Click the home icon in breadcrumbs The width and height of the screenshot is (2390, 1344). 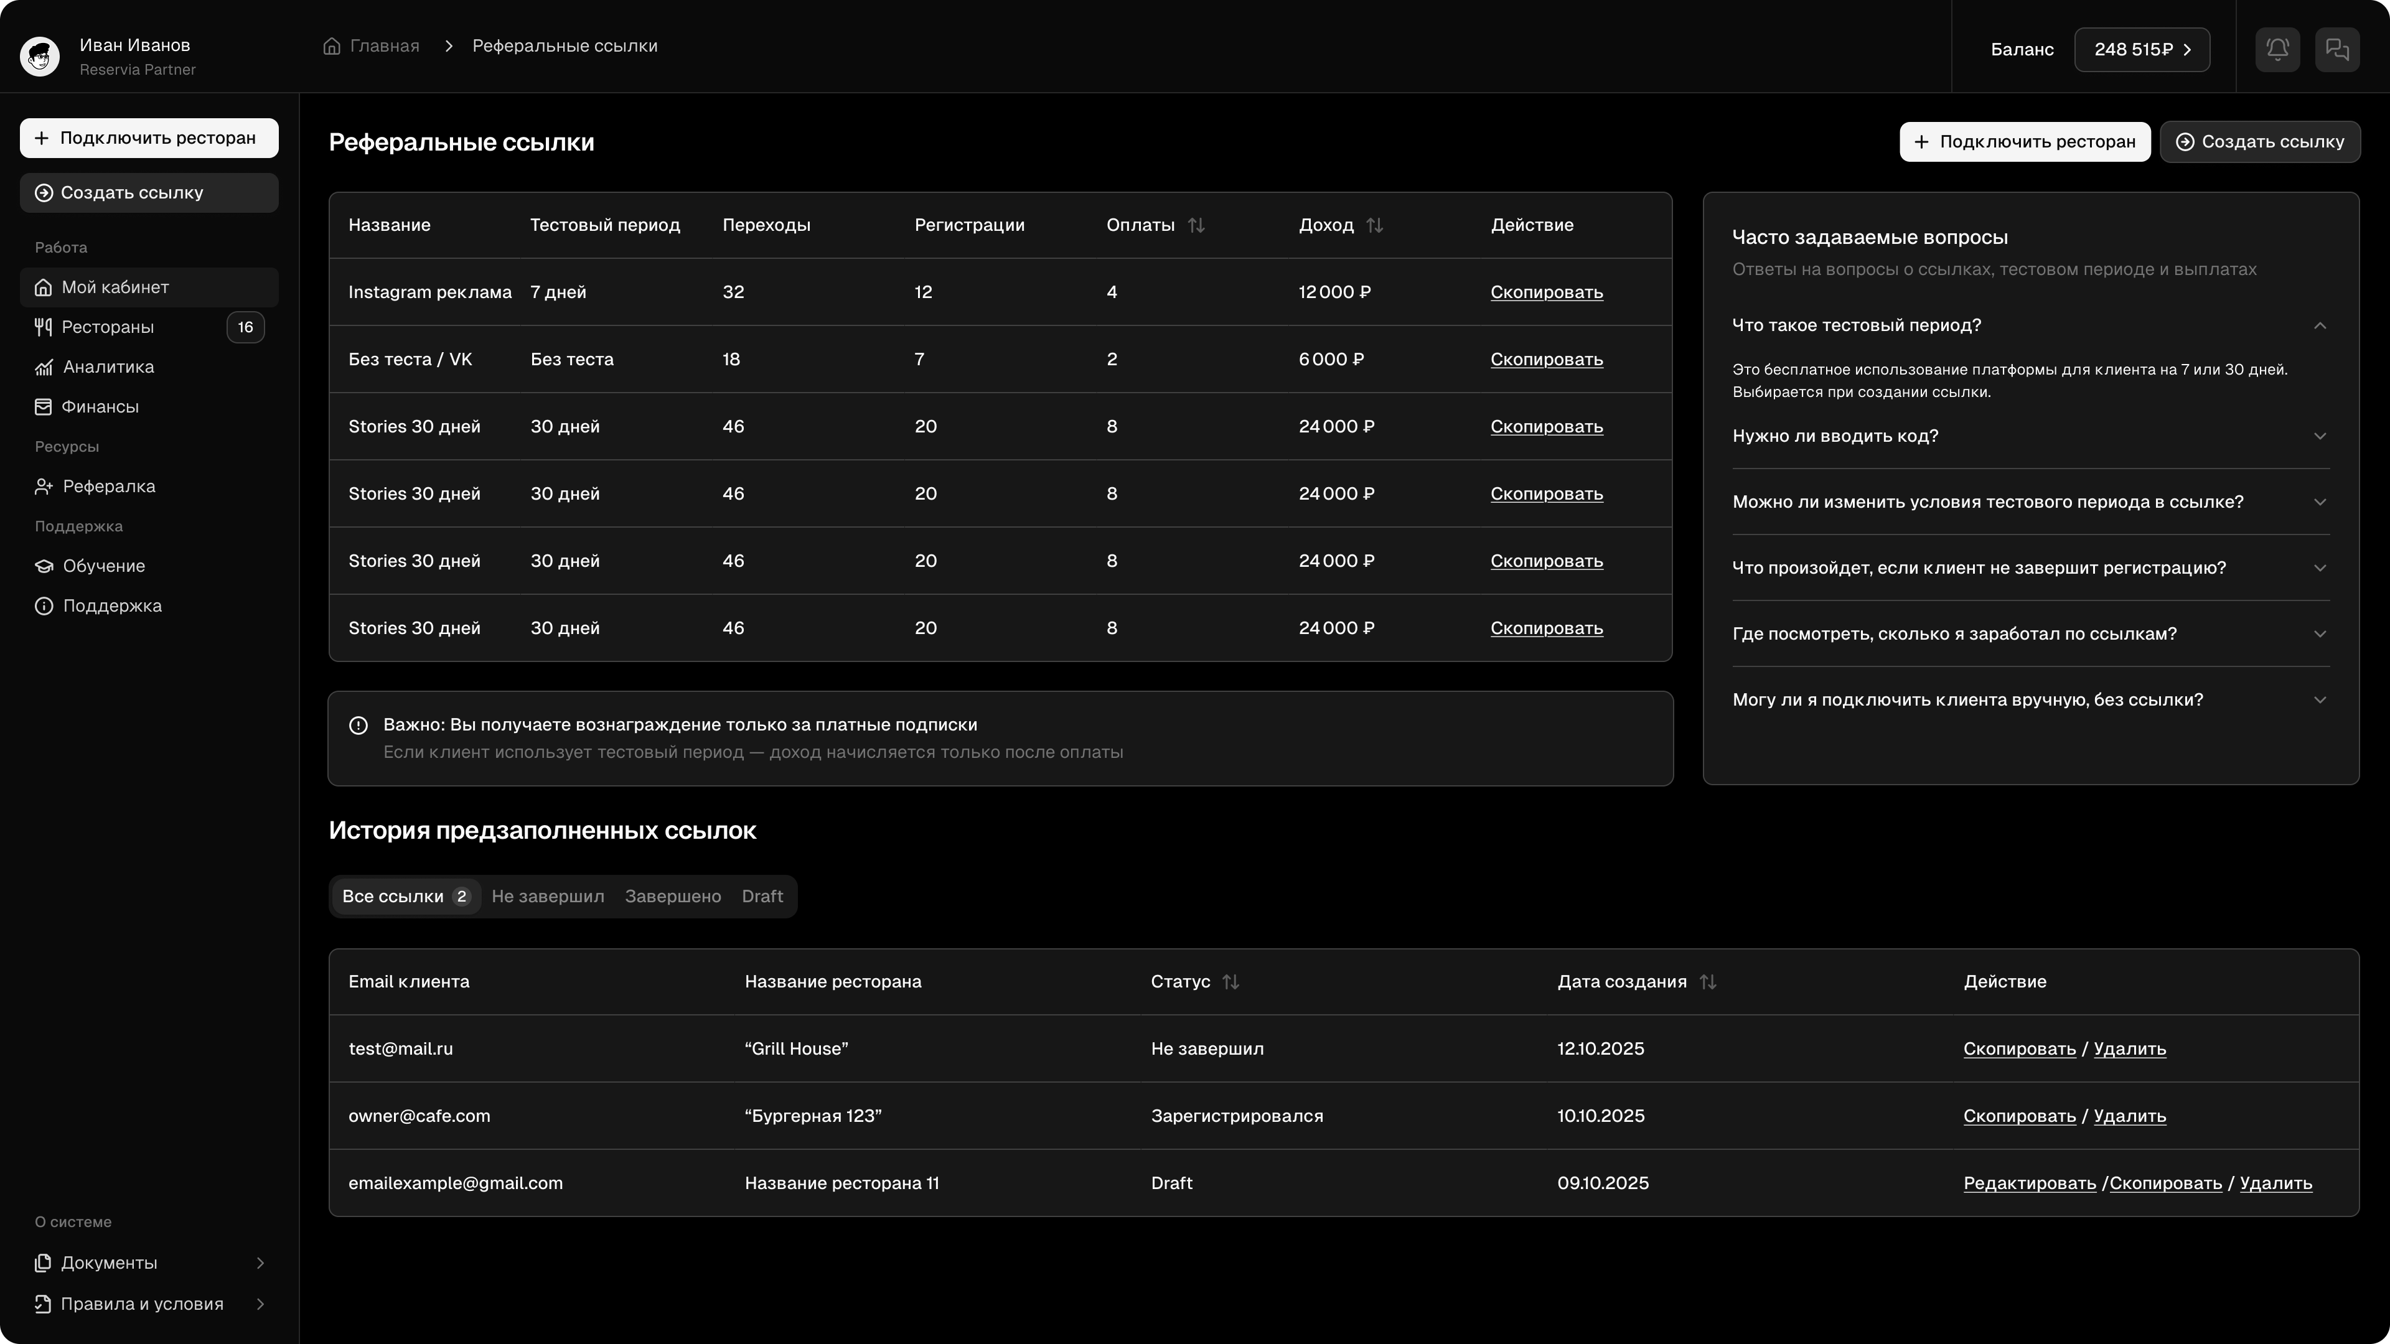(x=331, y=47)
